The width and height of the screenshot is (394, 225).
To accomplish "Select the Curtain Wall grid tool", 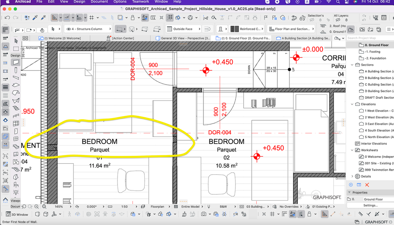I will [16, 123].
